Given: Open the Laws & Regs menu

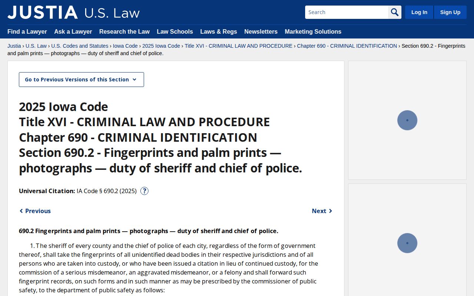Looking at the screenshot, I should (x=218, y=31).
